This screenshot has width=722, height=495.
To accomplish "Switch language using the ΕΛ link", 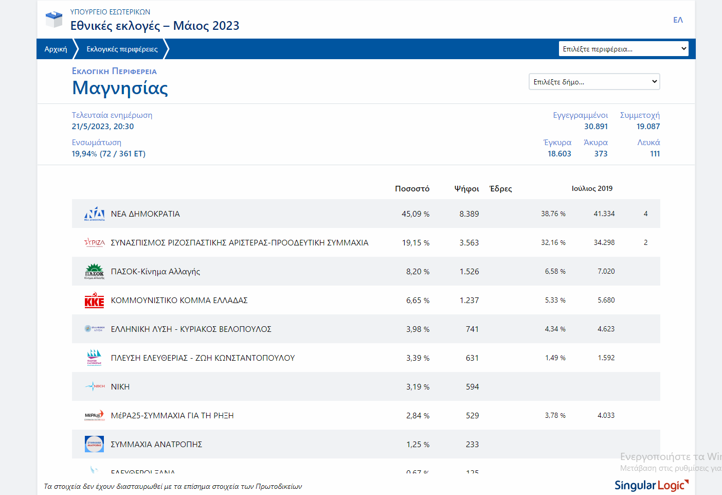I will (x=678, y=20).
